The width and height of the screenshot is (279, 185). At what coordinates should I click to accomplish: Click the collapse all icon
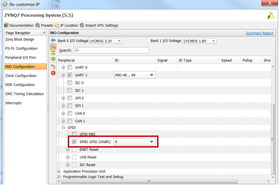(53, 53)
